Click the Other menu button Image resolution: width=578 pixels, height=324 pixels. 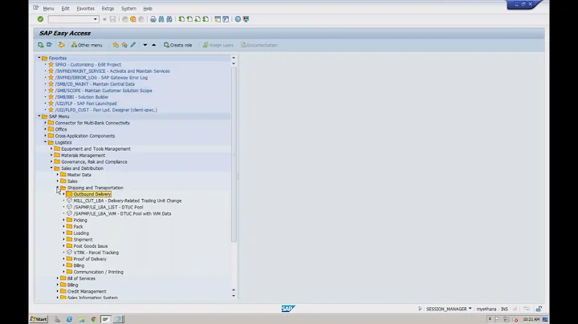pyautogui.click(x=87, y=45)
